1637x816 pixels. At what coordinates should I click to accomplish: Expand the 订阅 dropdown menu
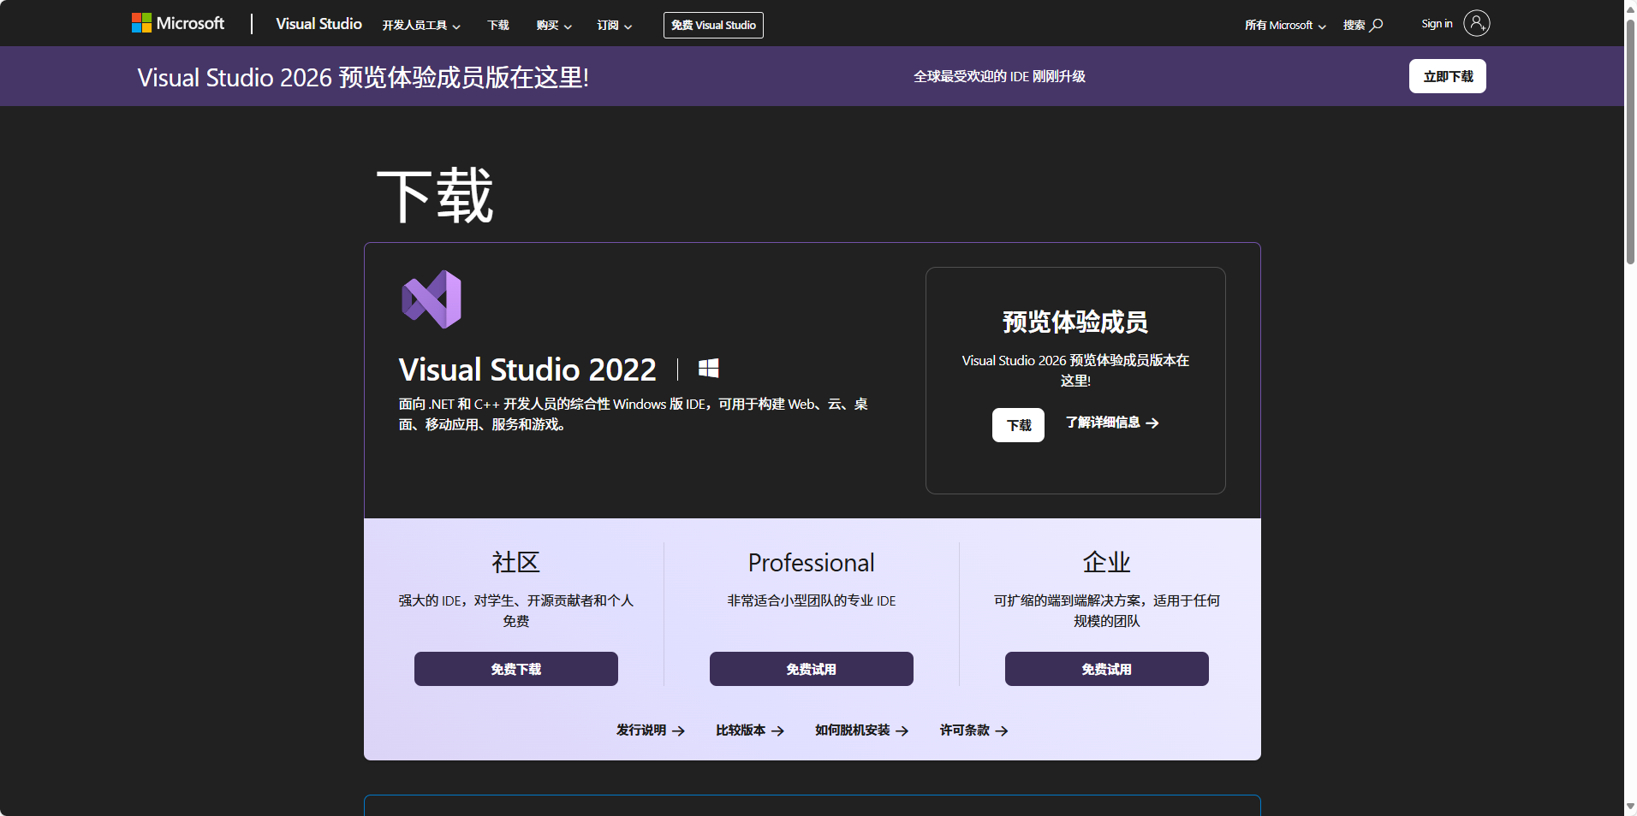tap(614, 26)
